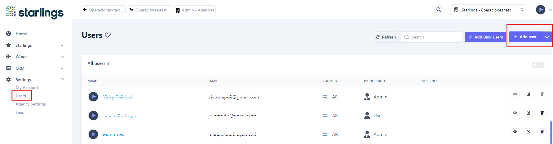The height and width of the screenshot is (144, 553).
Task: Click the Starlings logo
Action: click(34, 12)
